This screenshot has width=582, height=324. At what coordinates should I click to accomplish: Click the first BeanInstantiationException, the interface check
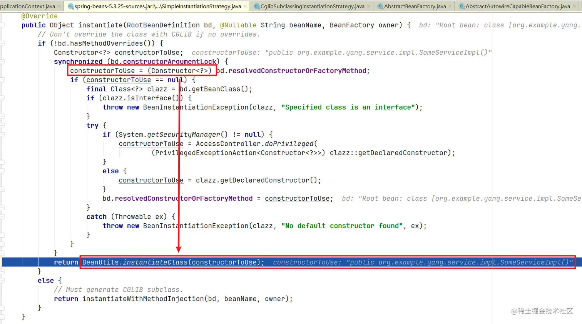point(196,107)
